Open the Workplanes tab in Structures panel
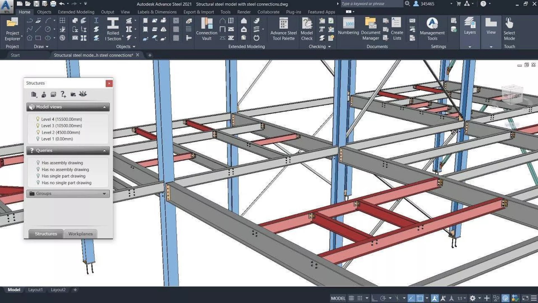 (80, 234)
